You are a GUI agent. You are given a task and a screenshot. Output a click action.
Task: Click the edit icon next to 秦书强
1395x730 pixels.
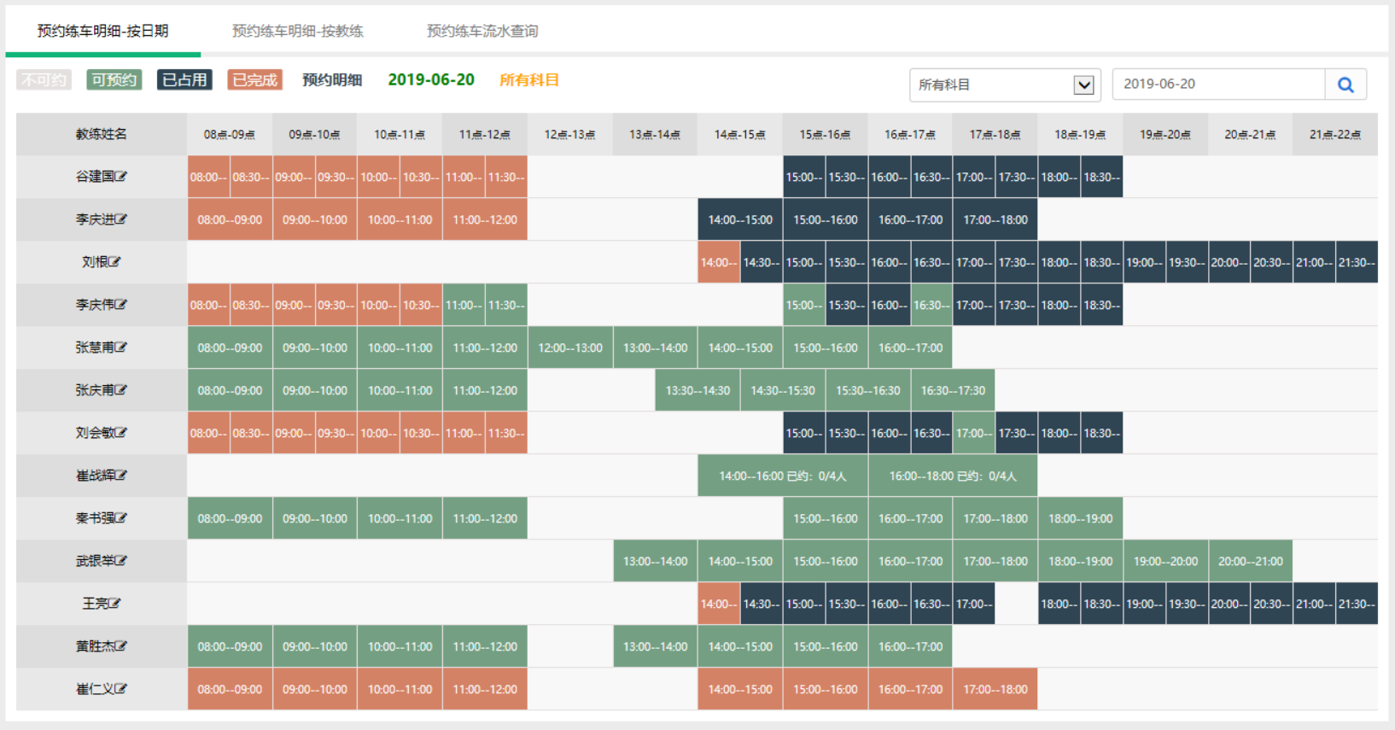click(x=121, y=517)
